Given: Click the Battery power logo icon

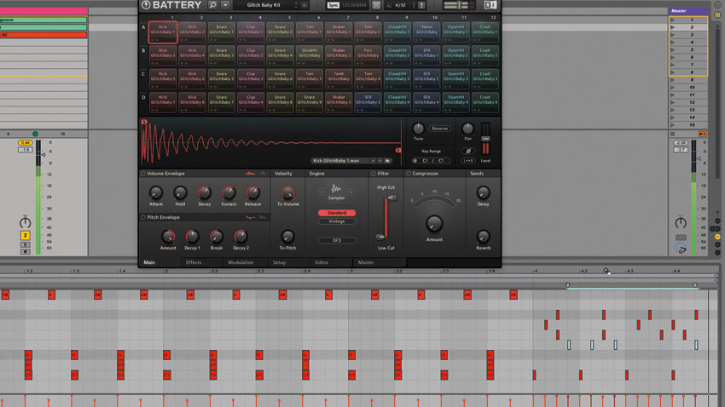Looking at the screenshot, I should coord(146,5).
